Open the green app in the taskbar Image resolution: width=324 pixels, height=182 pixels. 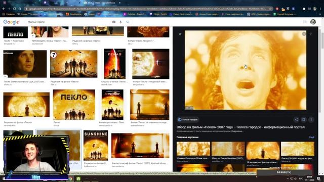(x=78, y=178)
